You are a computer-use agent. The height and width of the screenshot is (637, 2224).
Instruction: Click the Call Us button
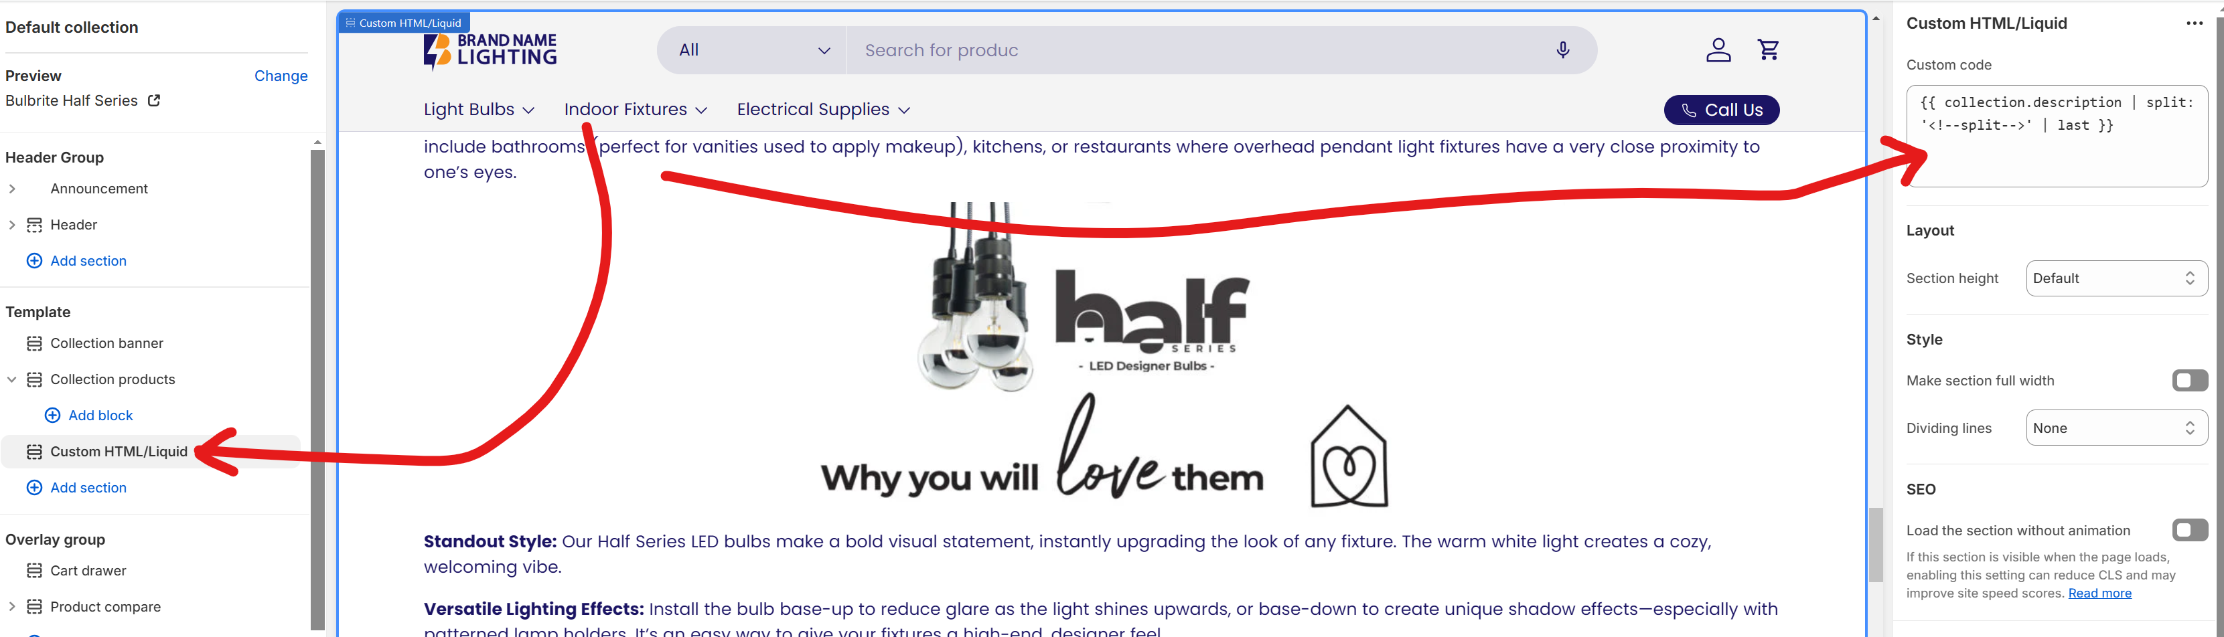1722,110
